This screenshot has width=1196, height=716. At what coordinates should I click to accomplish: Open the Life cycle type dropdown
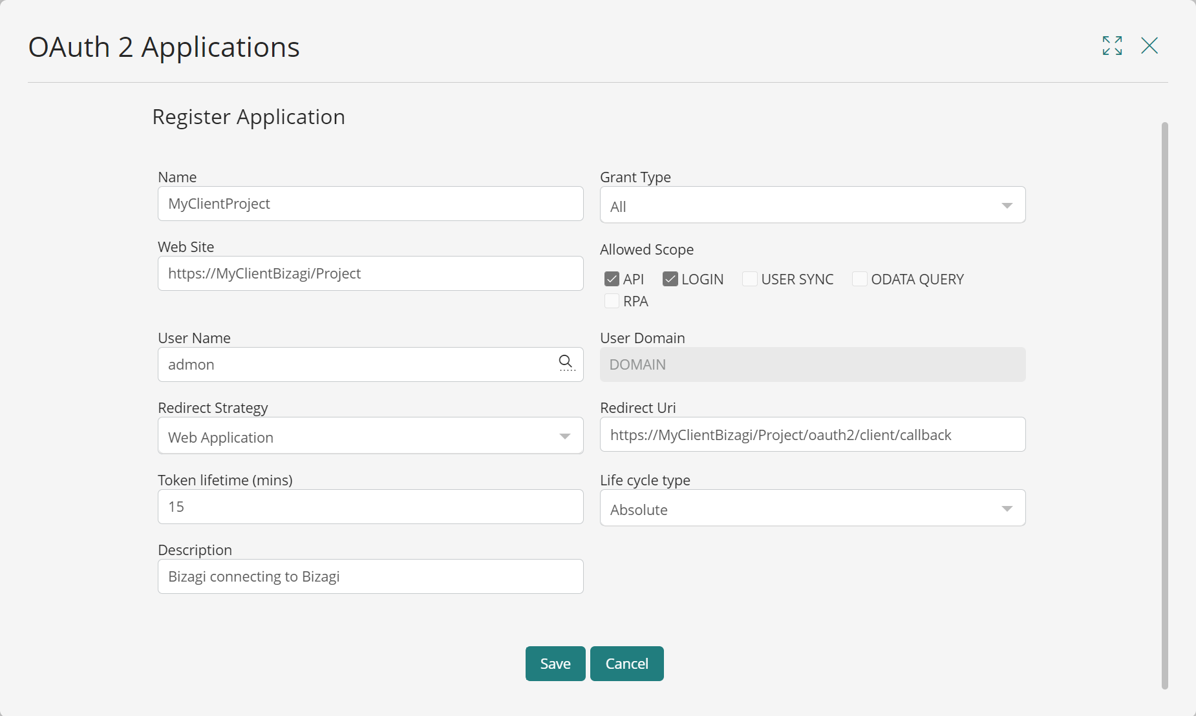[x=813, y=508]
